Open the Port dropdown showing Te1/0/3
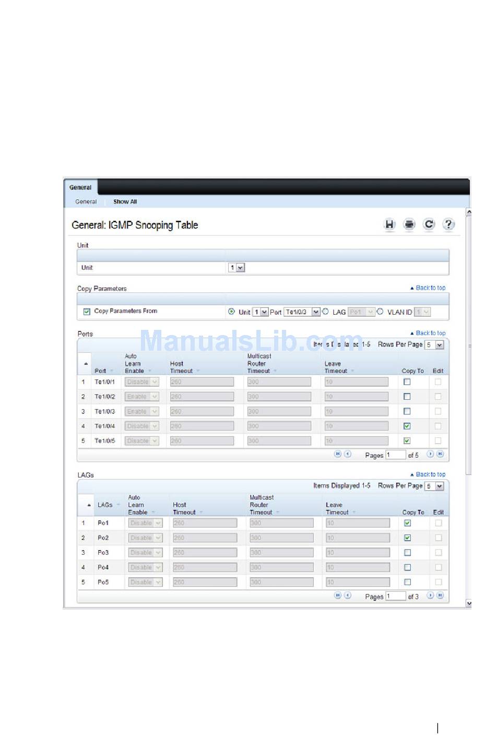The width and height of the screenshot is (496, 738). [x=302, y=312]
